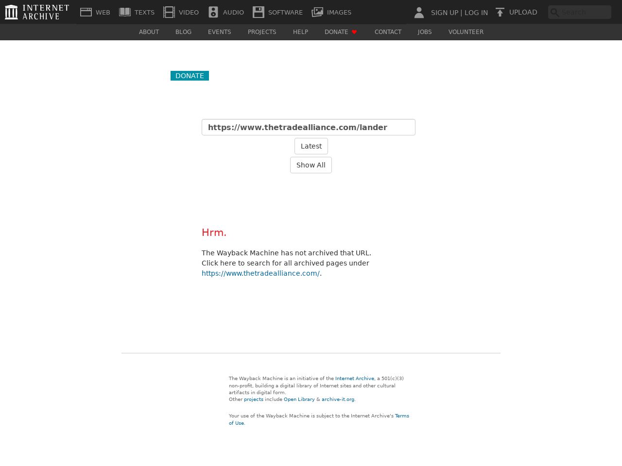This screenshot has height=466, width=622.
Task: Open the Web section icon
Action: coord(86,12)
